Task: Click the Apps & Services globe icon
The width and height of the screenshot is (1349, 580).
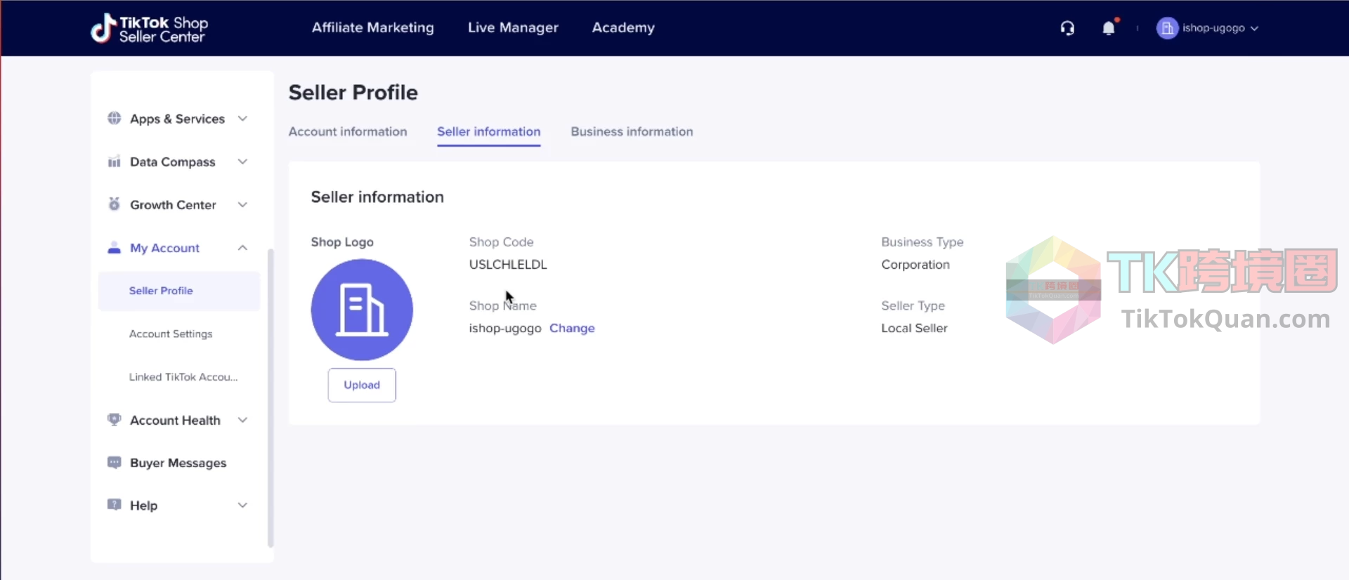Action: (114, 118)
